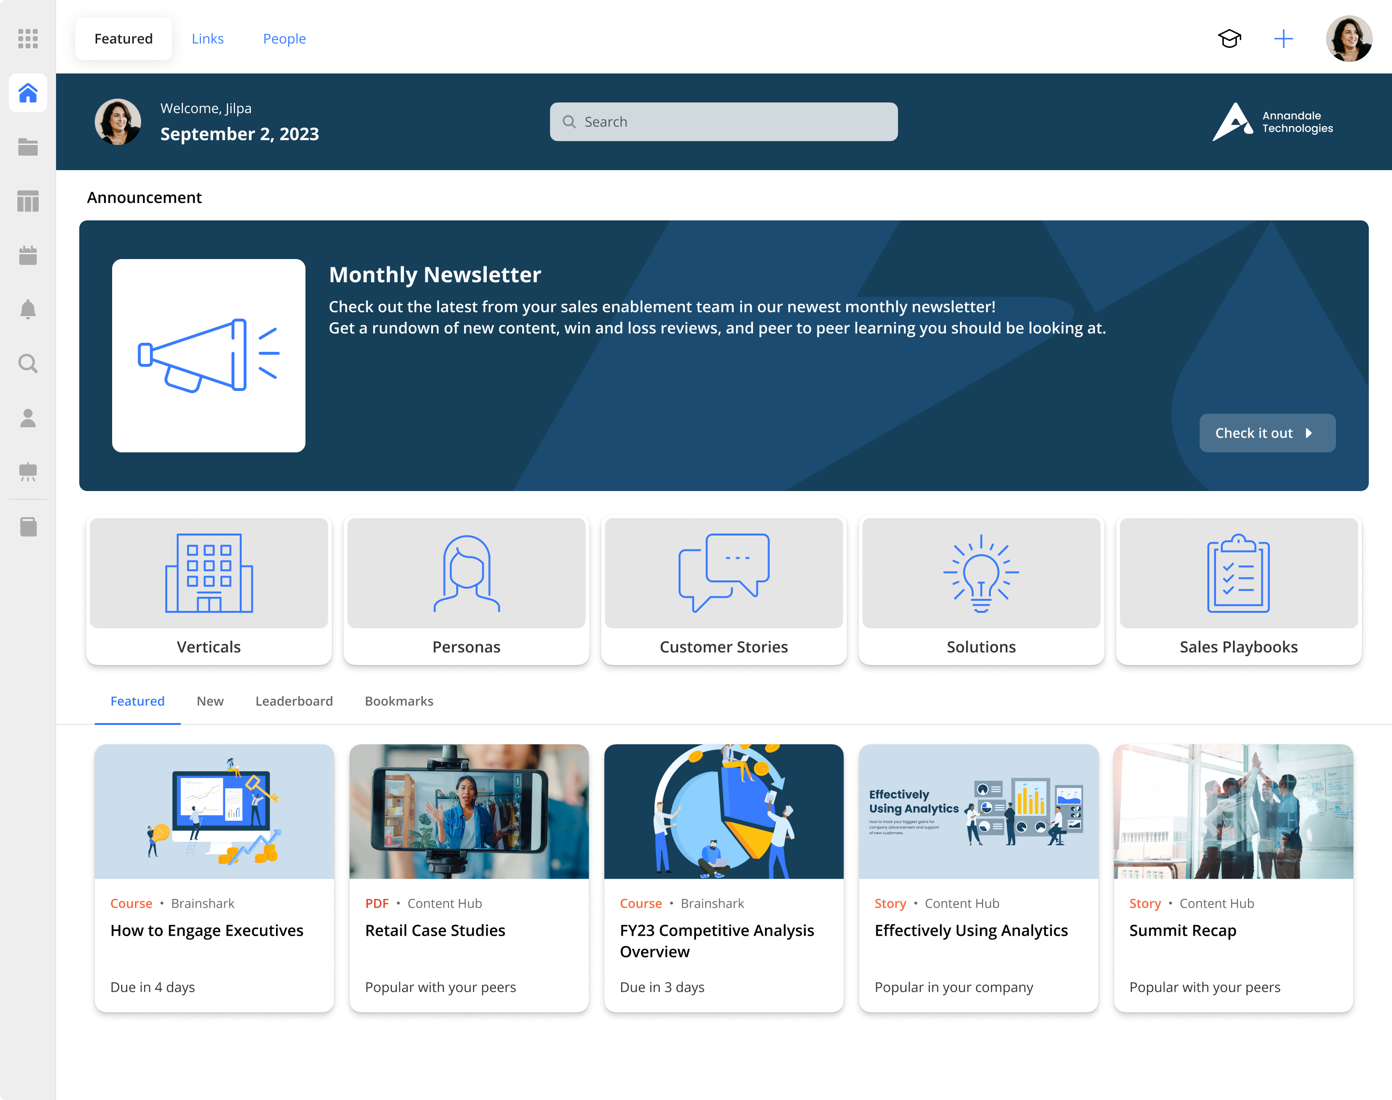The image size is (1392, 1100).
Task: Open the Home icon in the sidebar
Action: coord(28,93)
